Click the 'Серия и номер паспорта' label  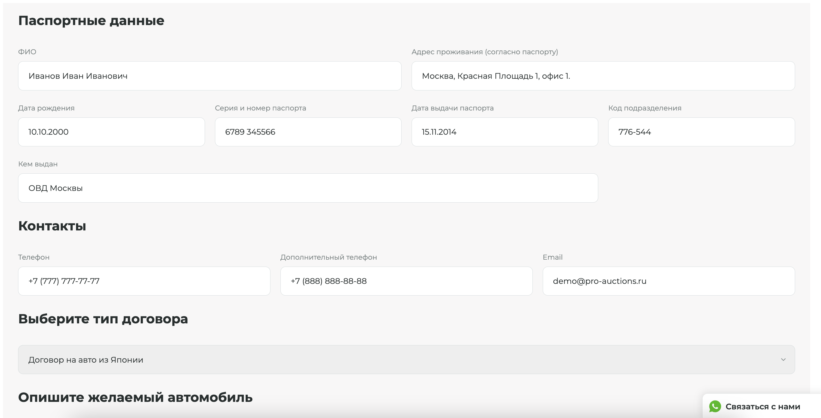260,108
